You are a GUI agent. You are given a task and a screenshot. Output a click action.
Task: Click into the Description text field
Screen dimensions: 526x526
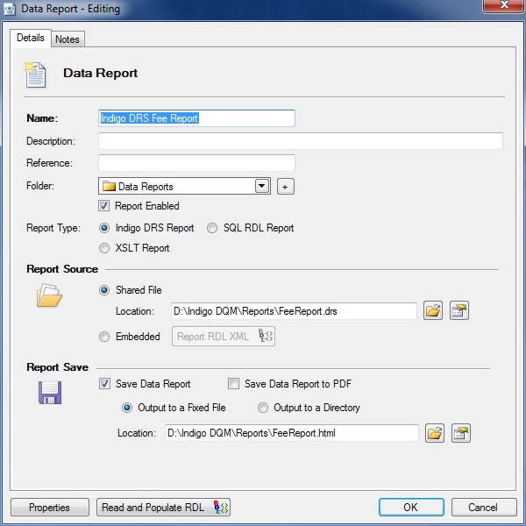tap(300, 141)
